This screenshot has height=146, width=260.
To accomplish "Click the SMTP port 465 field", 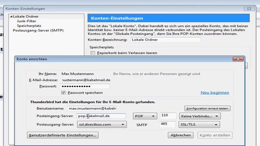I will (x=167, y=124).
